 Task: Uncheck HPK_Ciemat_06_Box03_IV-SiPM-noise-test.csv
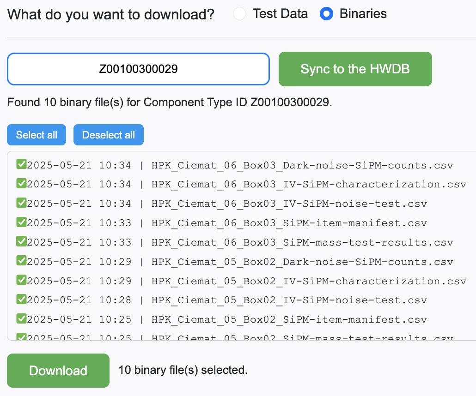pos(21,203)
